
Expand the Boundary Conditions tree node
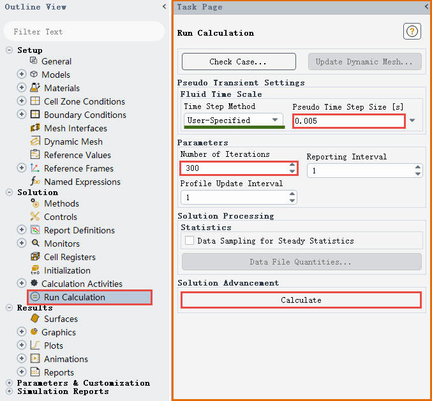click(21, 115)
